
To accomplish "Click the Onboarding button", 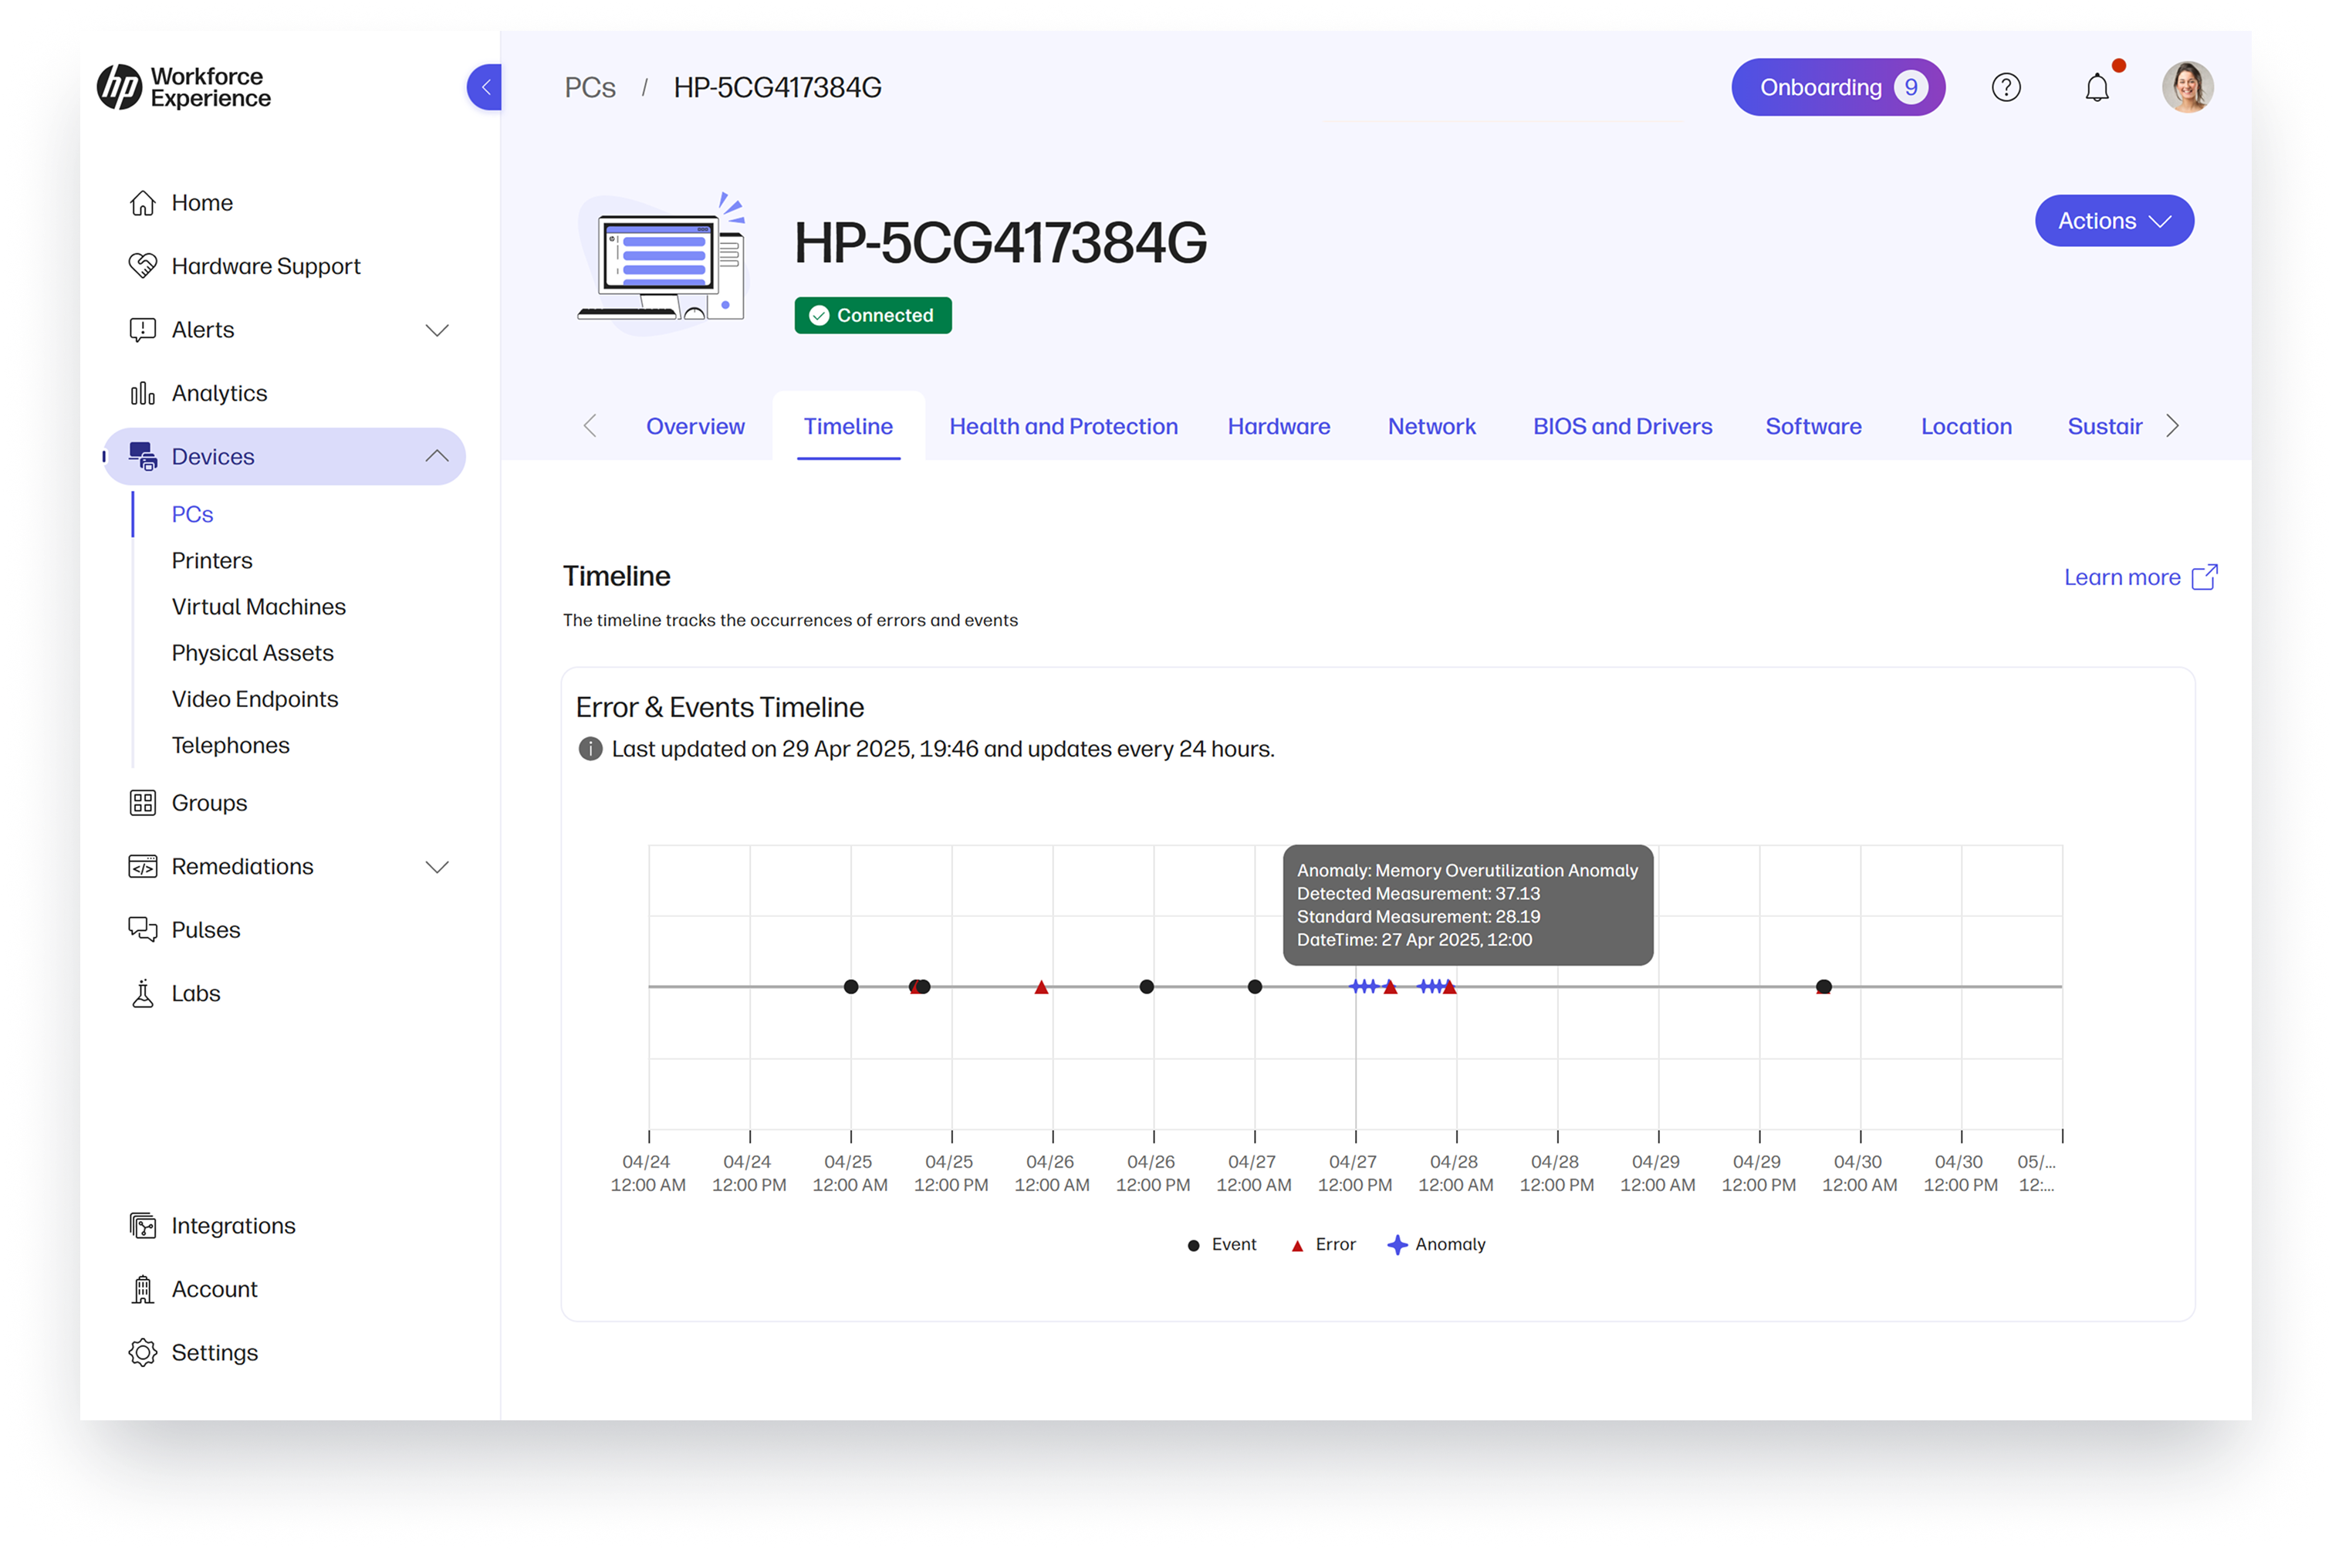I will 1838,87.
